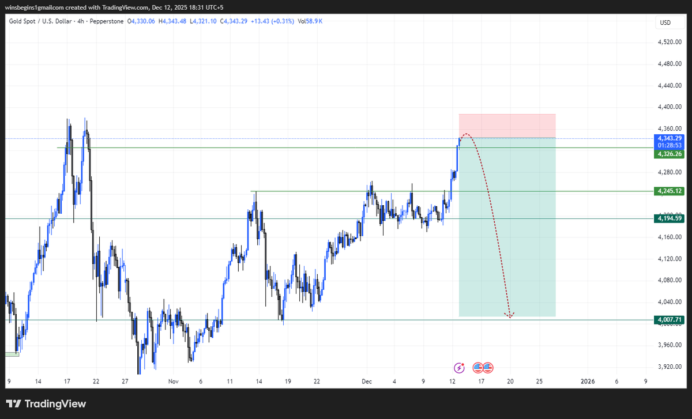Click the 11 date label on time axis

click(x=231, y=382)
